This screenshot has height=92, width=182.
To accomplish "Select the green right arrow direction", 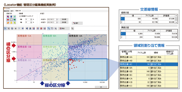I will tap(15, 20).
